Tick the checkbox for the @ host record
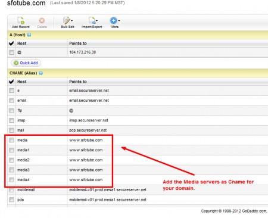This screenshot has height=218, width=268. pyautogui.click(x=11, y=52)
